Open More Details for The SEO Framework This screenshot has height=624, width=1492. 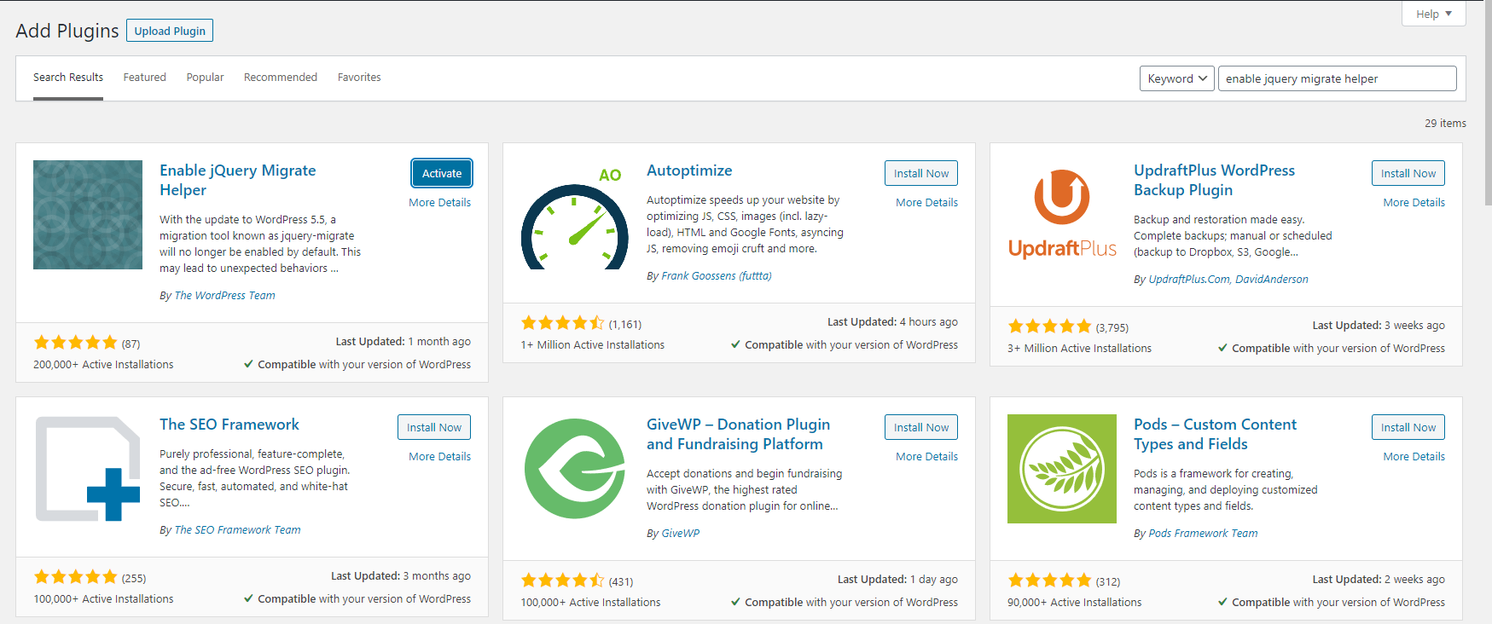(439, 457)
